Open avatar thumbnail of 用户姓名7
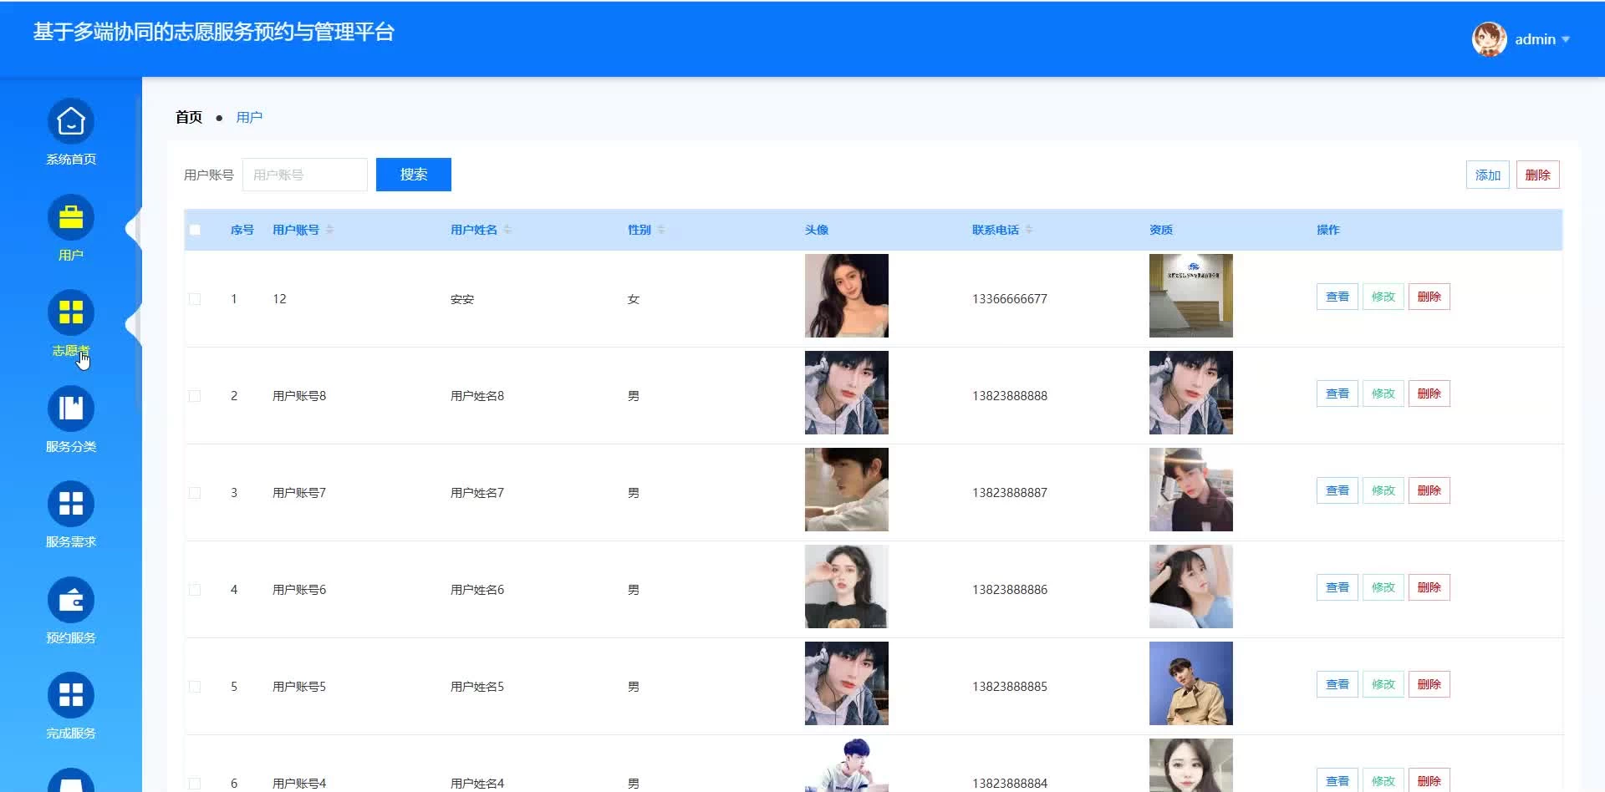The image size is (1605, 792). [x=847, y=490]
